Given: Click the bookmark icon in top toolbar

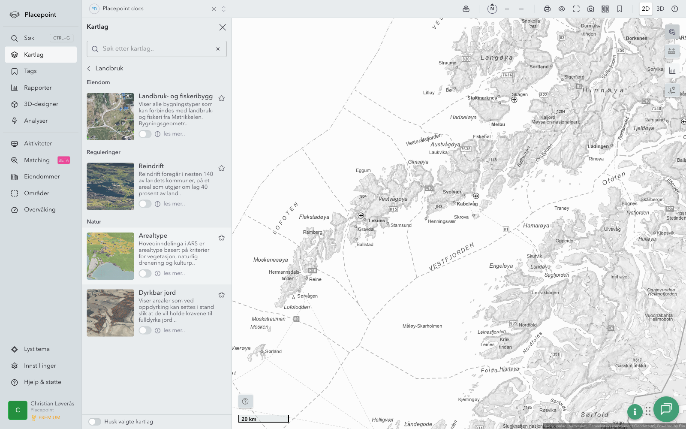Looking at the screenshot, I should [x=620, y=9].
